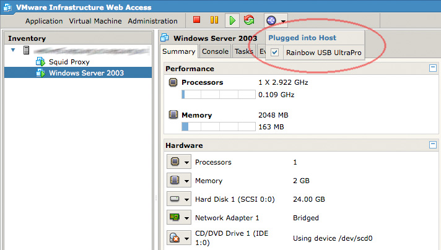Click the 'Plugged into Host' header
The width and height of the screenshot is (441, 250).
[302, 38]
